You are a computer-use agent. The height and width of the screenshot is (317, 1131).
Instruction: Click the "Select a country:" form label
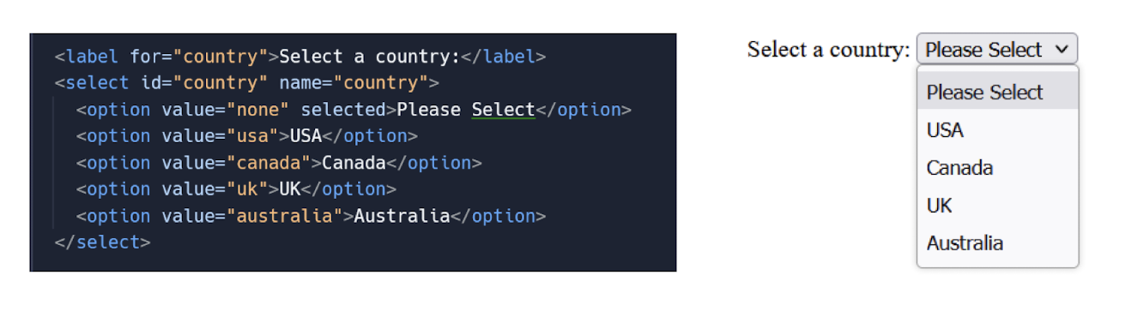(x=828, y=50)
